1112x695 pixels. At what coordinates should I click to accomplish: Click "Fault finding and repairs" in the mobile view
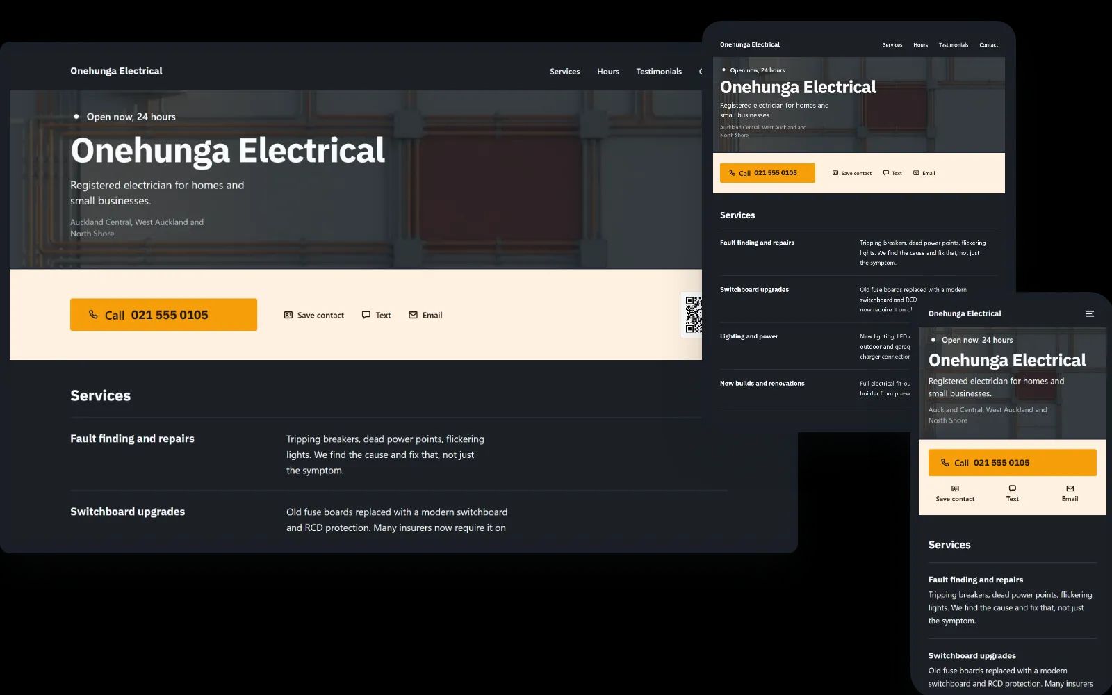pyautogui.click(x=976, y=580)
